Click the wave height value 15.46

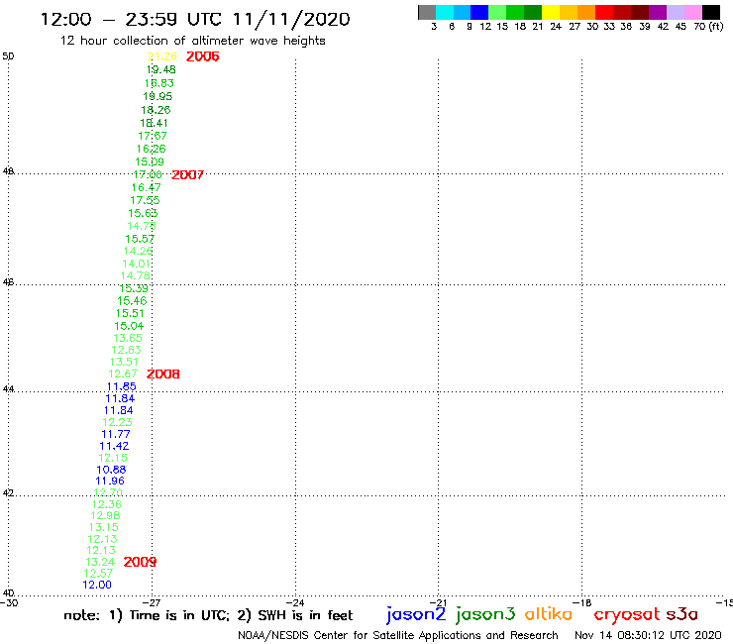[132, 301]
